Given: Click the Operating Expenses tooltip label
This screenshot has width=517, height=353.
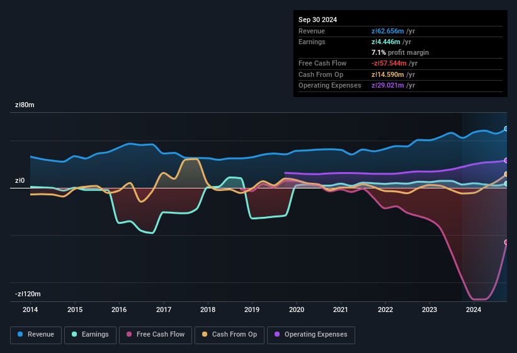Looking at the screenshot, I should coord(330,86).
